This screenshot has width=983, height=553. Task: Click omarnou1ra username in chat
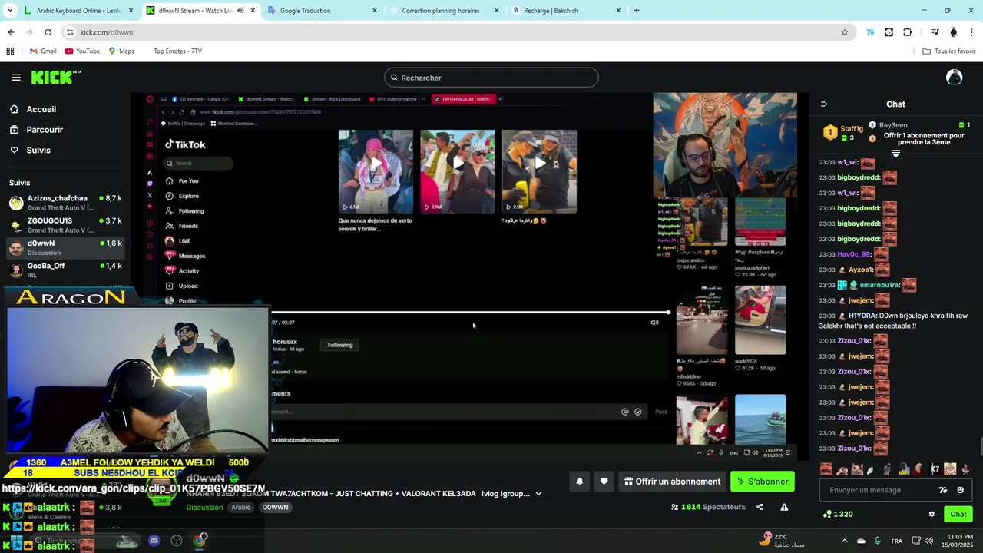pos(879,285)
